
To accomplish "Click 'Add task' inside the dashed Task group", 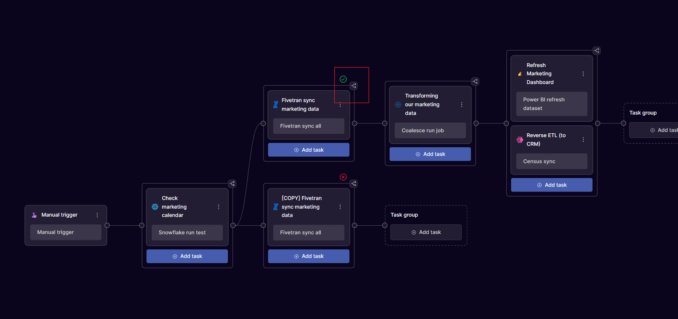I will (x=426, y=232).
